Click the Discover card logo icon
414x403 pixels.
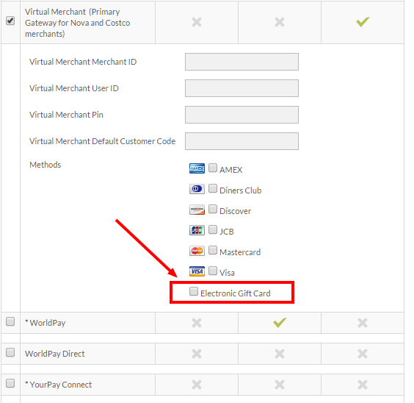(x=197, y=210)
